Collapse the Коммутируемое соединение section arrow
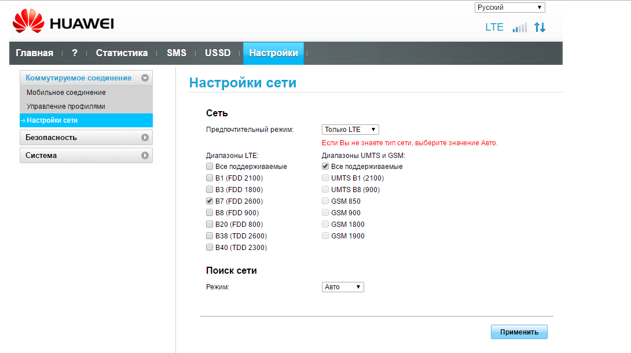This screenshot has width=631, height=353. (145, 78)
